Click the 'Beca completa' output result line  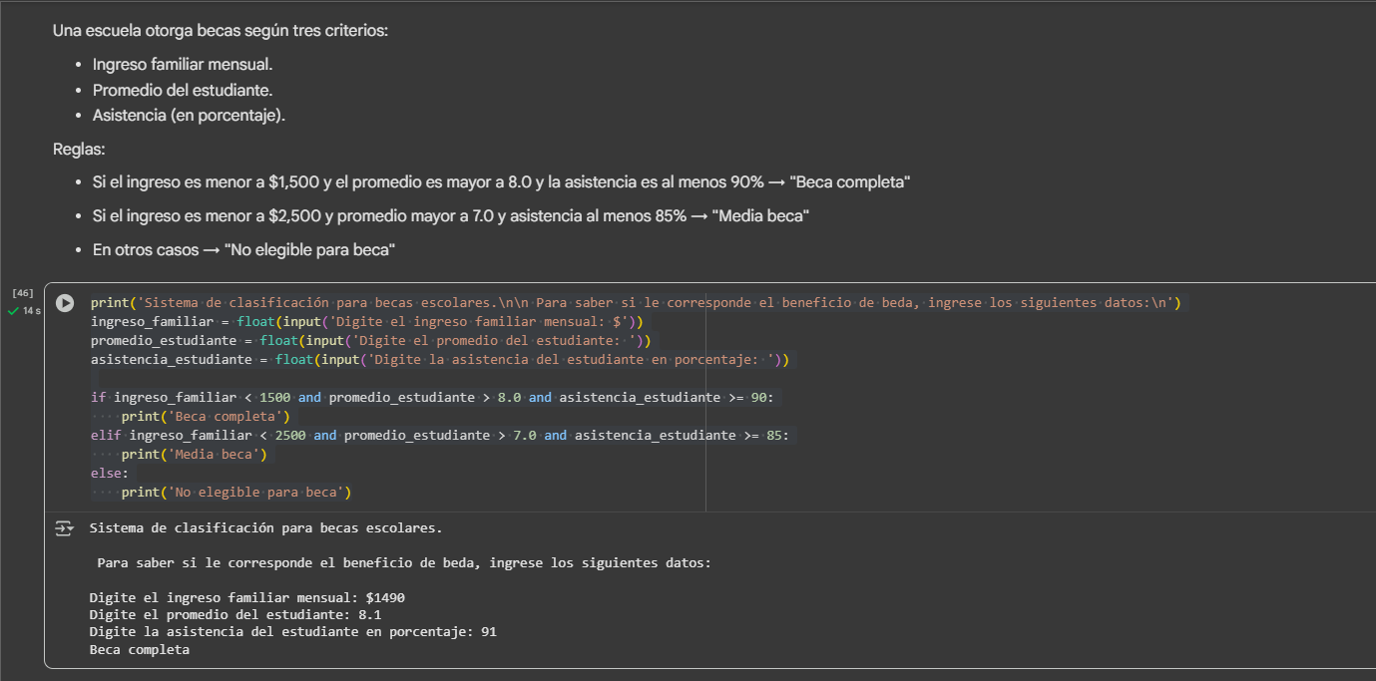point(139,650)
